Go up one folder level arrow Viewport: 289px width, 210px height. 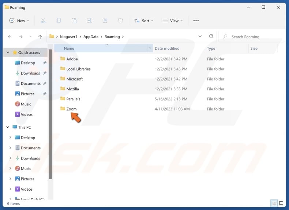click(x=40, y=37)
